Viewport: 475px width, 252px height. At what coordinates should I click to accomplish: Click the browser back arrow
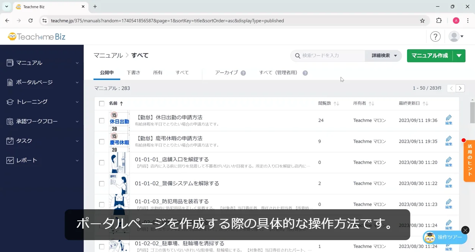pos(7,21)
